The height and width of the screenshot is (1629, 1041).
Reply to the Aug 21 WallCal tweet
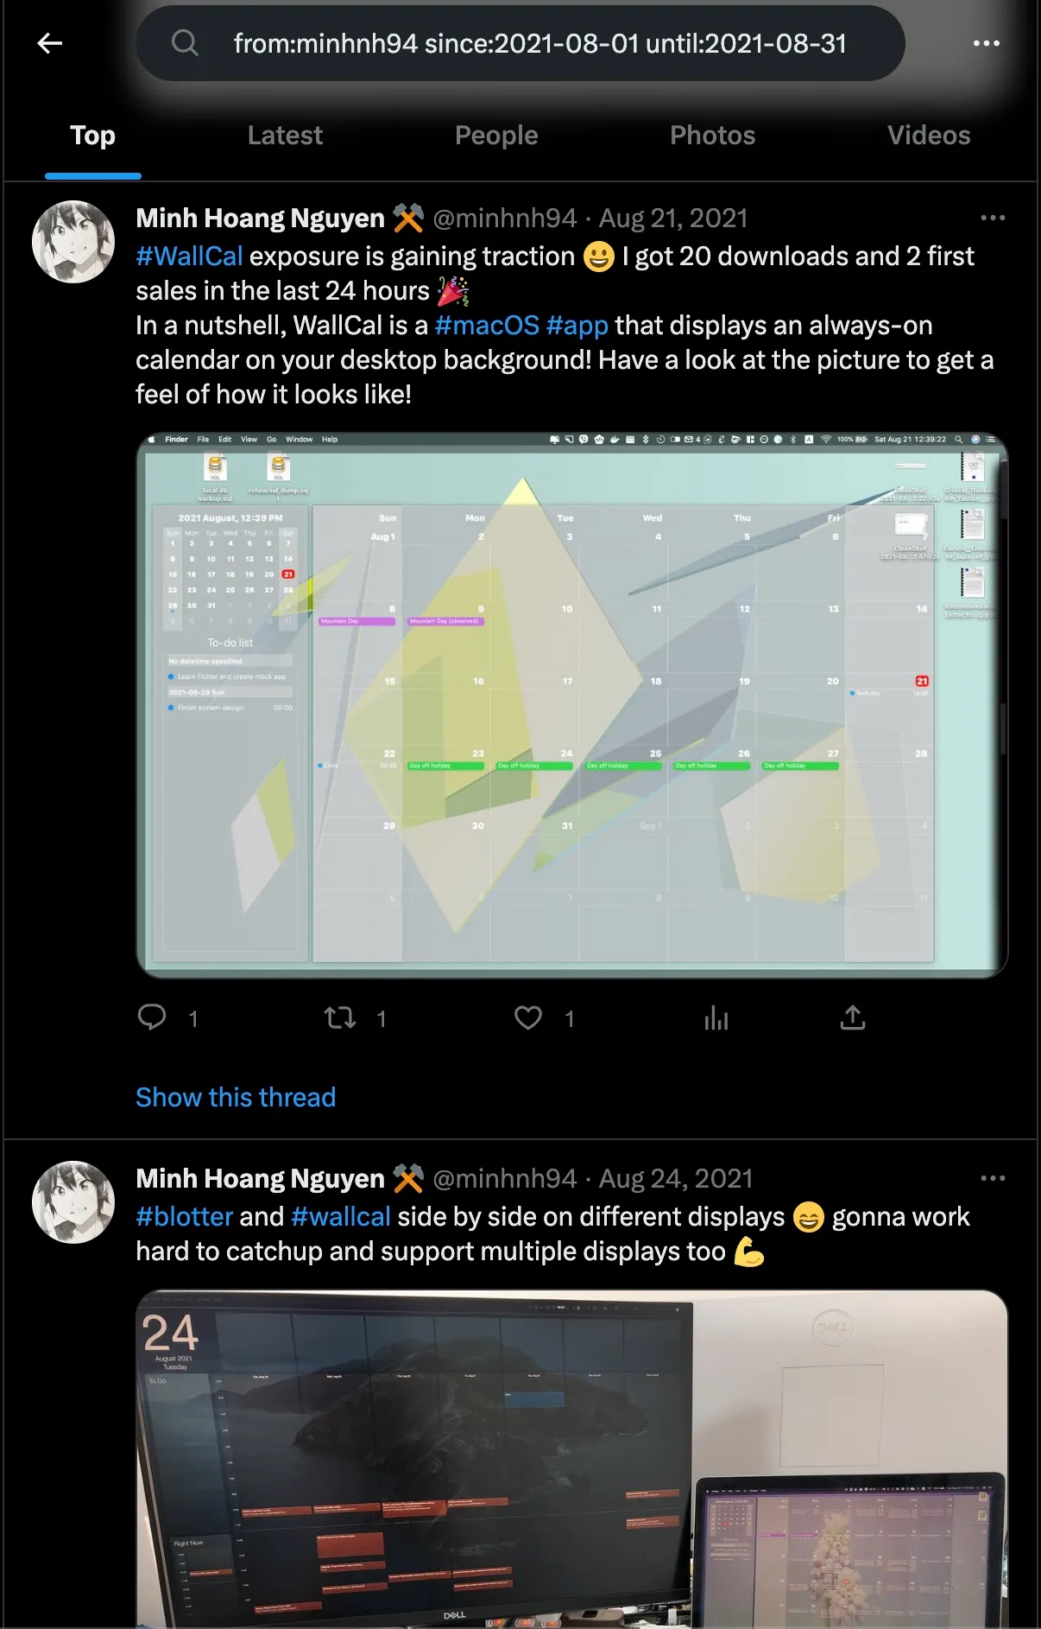pyautogui.click(x=153, y=1017)
